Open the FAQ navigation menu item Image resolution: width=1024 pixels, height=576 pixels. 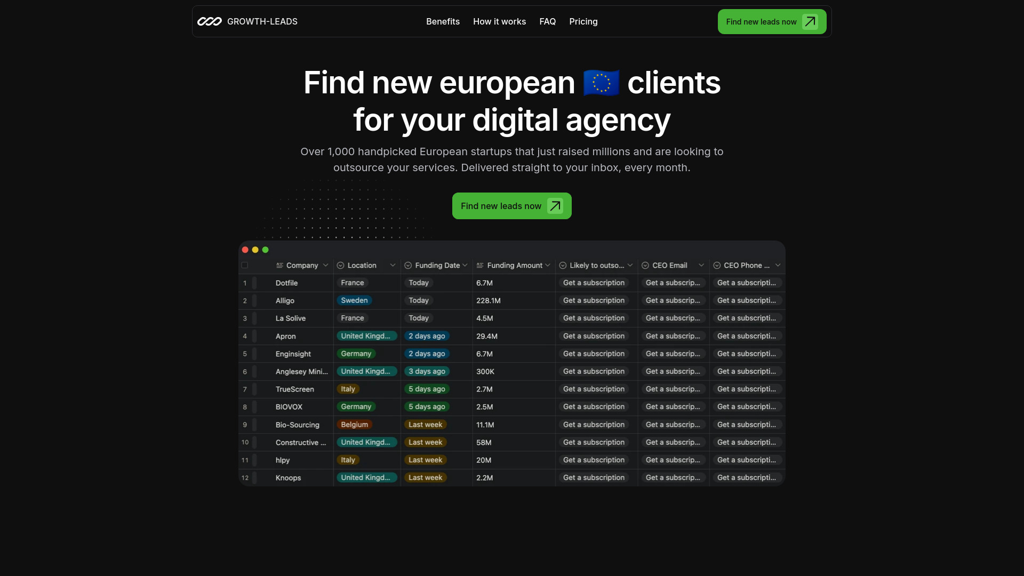[547, 21]
